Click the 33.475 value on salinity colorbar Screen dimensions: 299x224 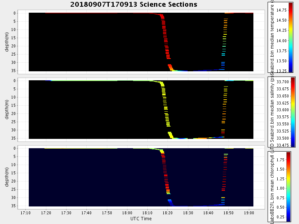[281, 145]
